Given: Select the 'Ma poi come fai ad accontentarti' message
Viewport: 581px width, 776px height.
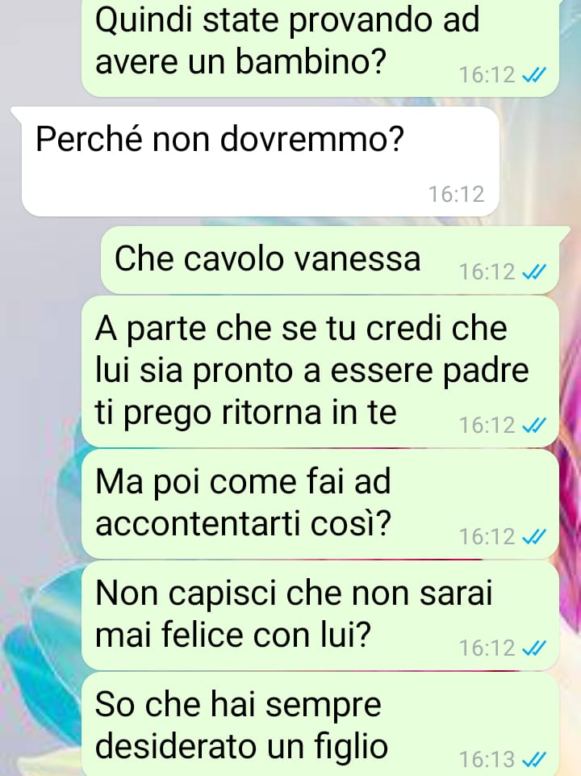Looking at the screenshot, I should pyautogui.click(x=320, y=504).
